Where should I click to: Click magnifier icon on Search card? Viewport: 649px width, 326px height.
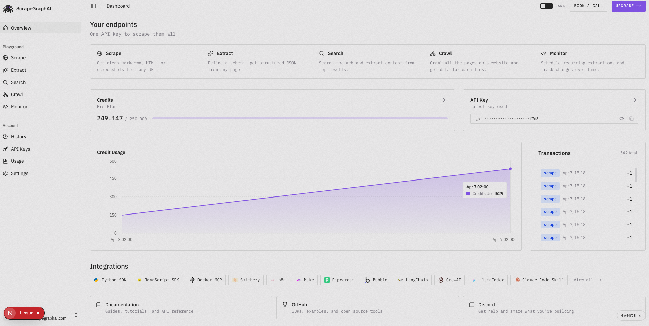(322, 53)
